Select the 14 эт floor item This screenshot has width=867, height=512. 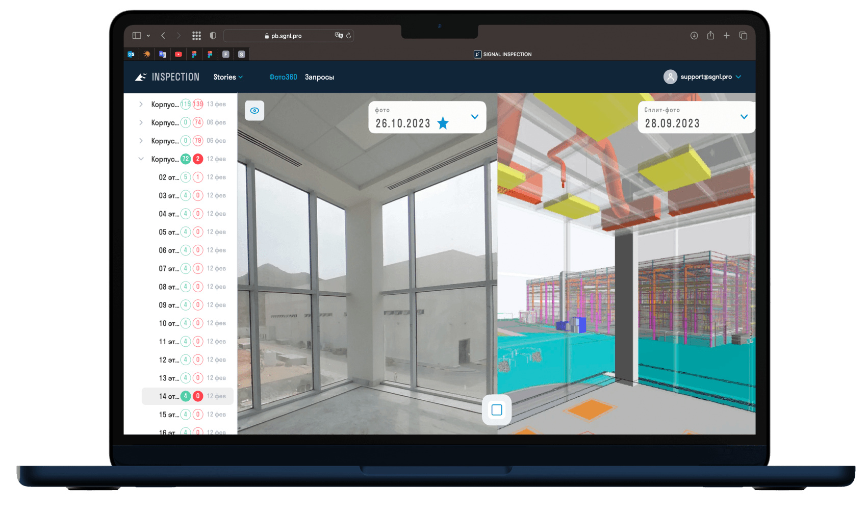[168, 396]
